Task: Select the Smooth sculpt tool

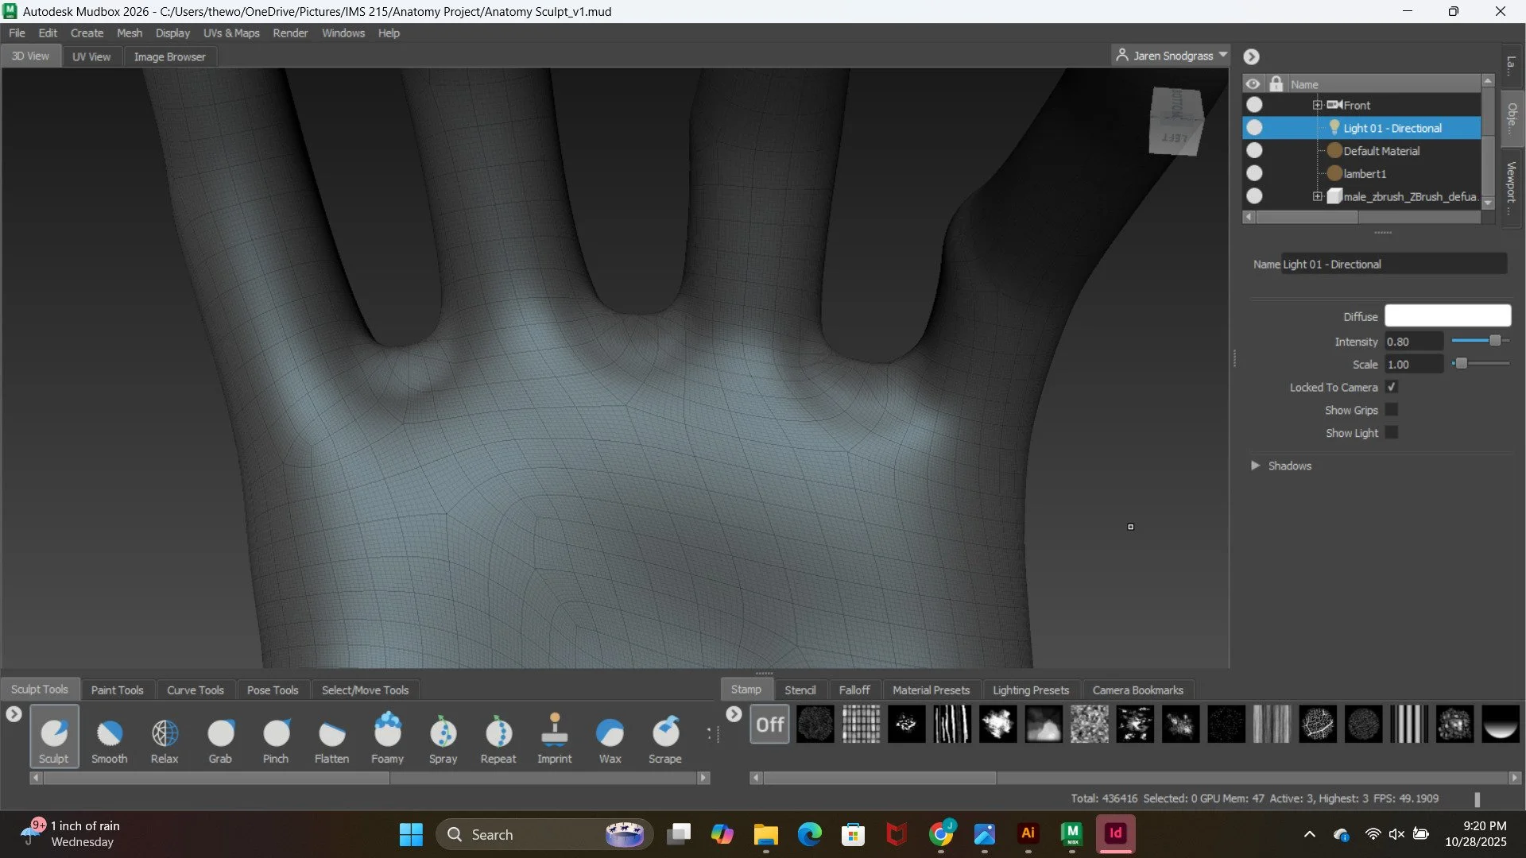Action: tap(109, 735)
